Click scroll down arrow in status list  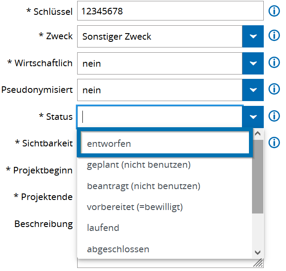point(258,253)
